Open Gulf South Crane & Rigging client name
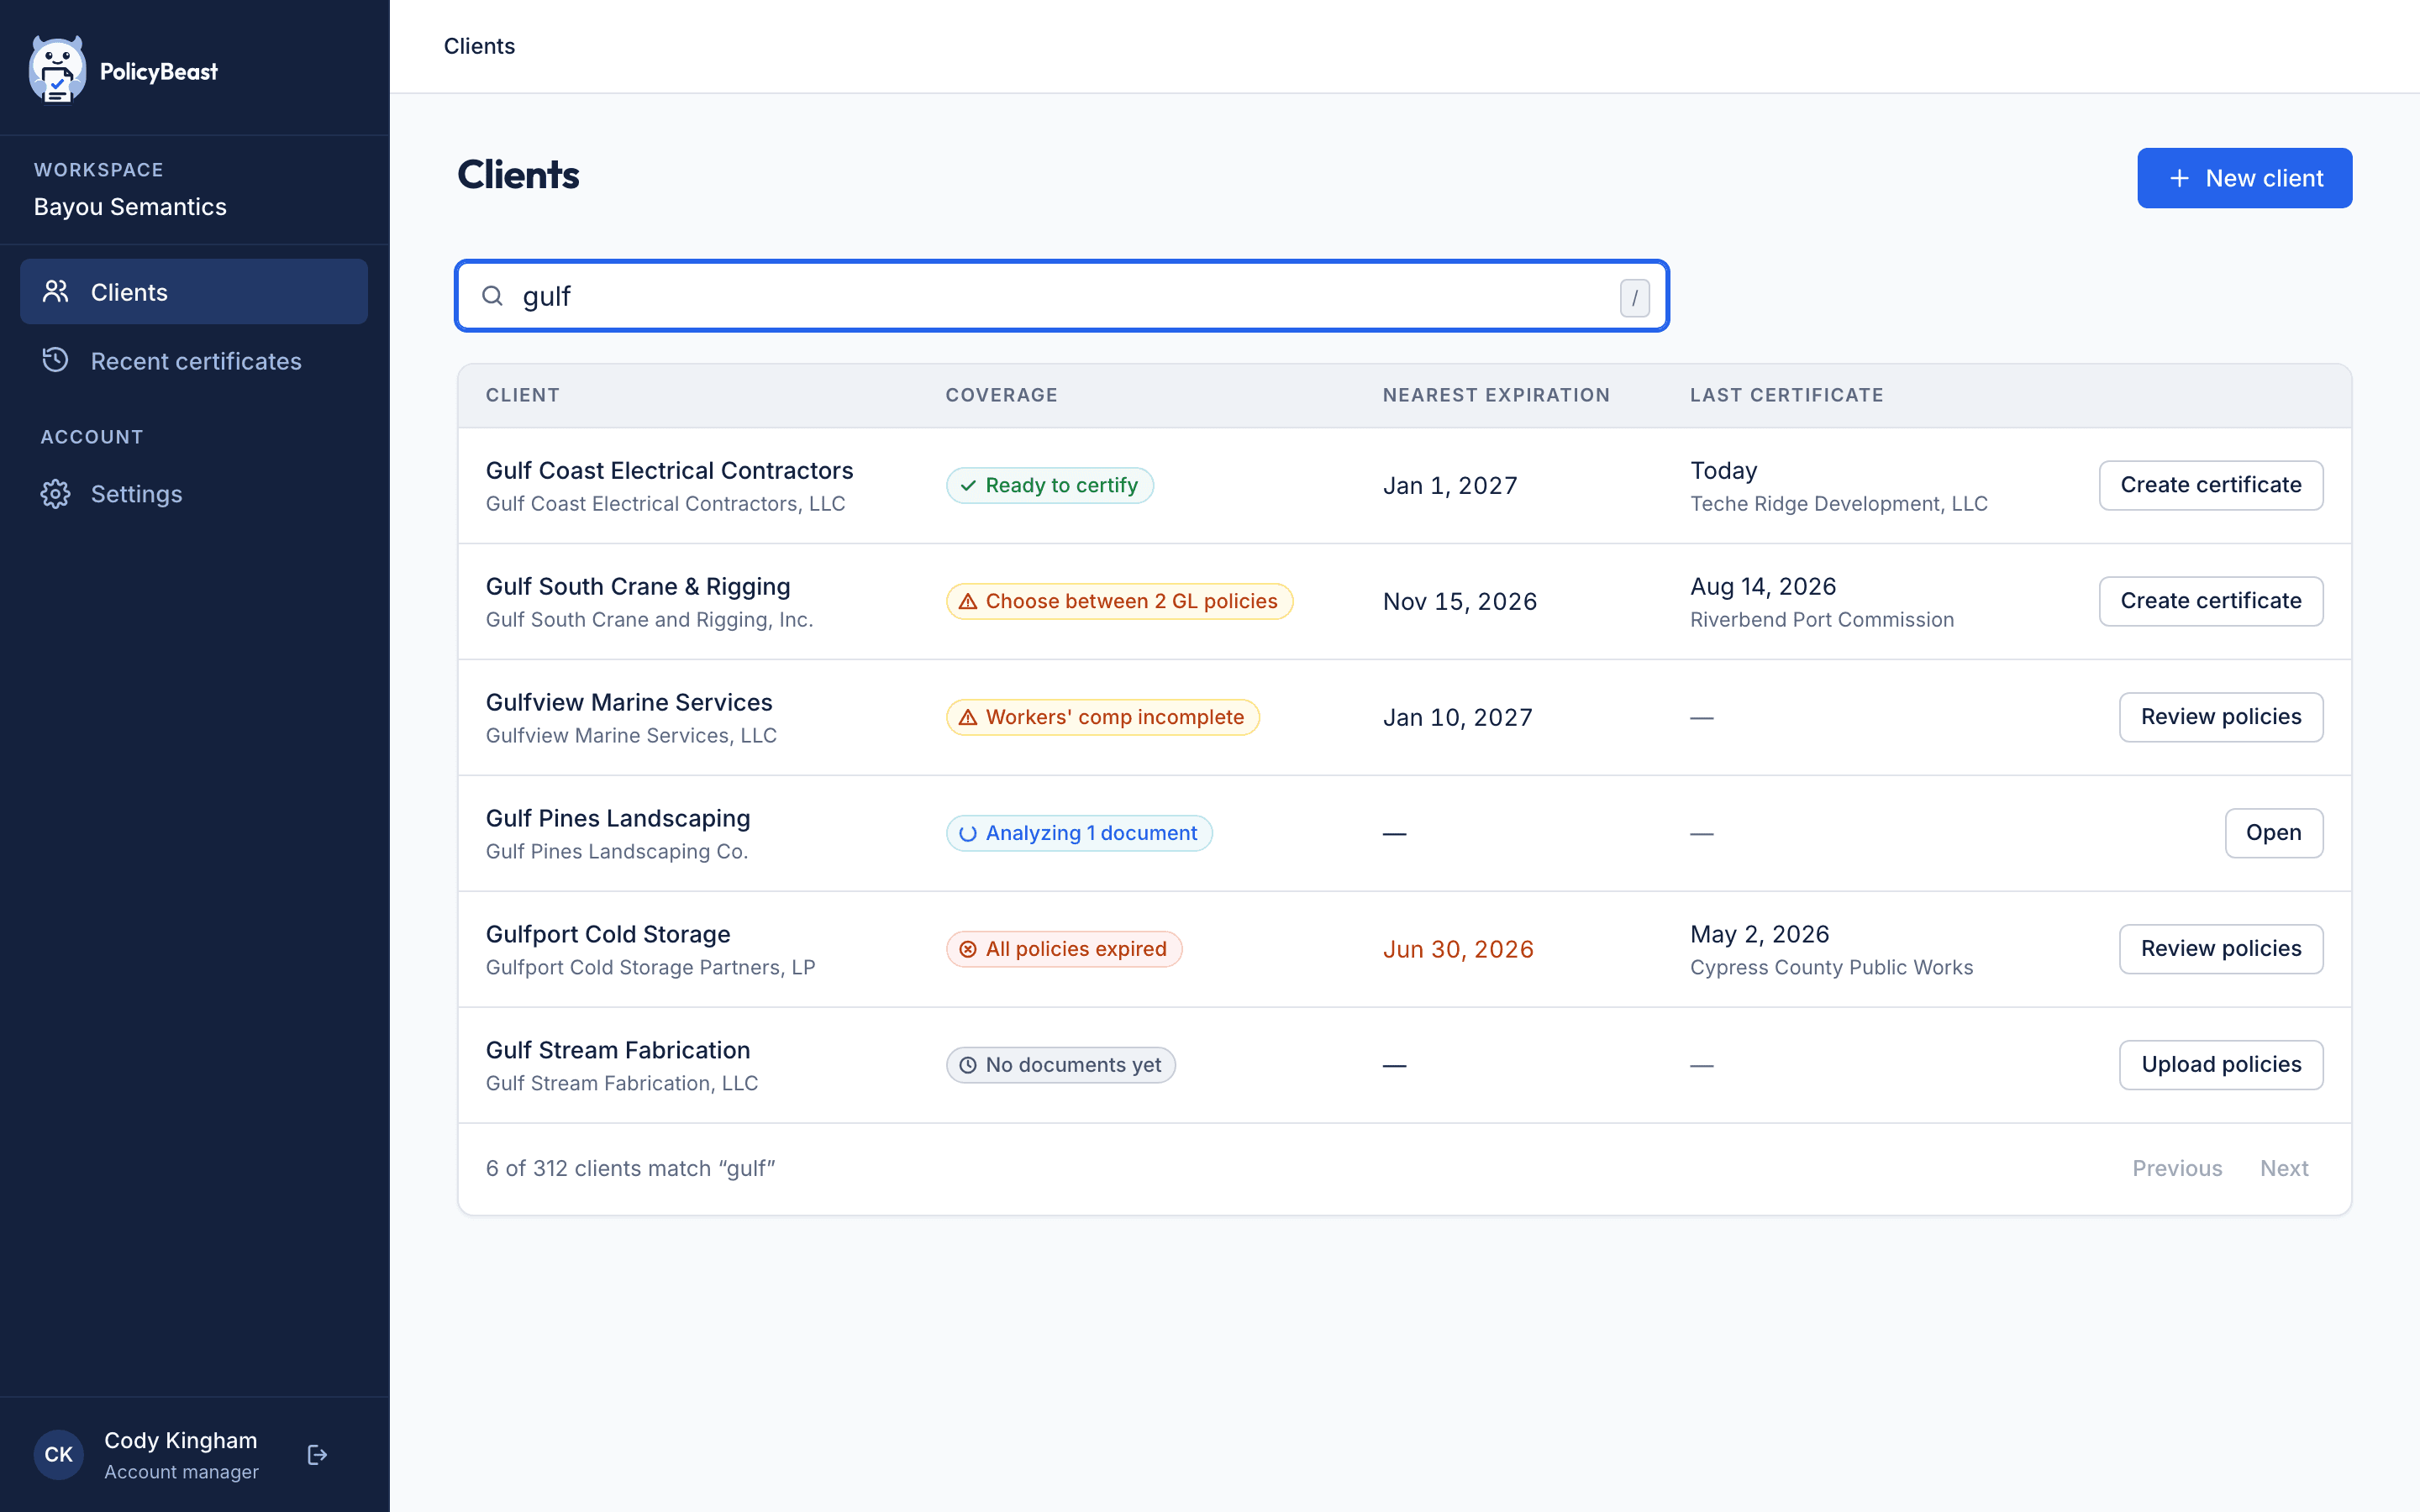 638,586
